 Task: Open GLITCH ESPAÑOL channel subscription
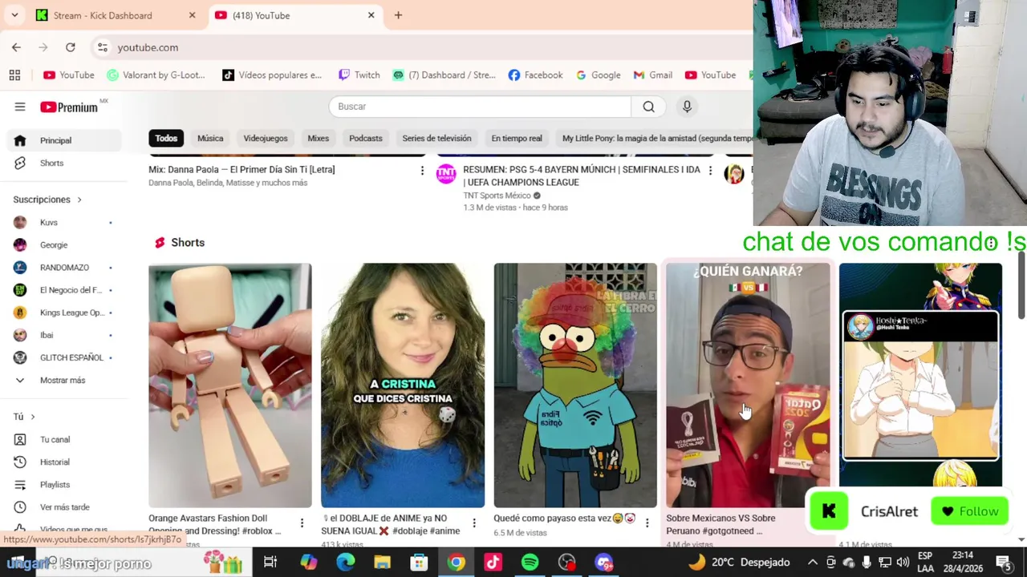pos(64,357)
